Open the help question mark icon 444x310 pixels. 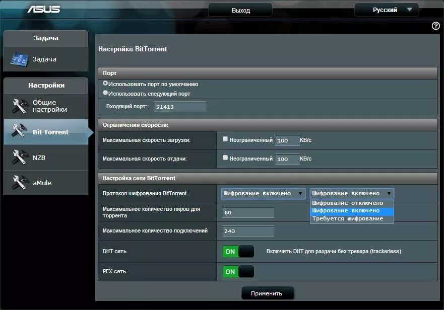[435, 26]
